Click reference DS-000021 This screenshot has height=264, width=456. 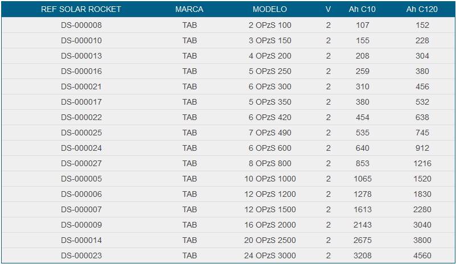[81, 86]
